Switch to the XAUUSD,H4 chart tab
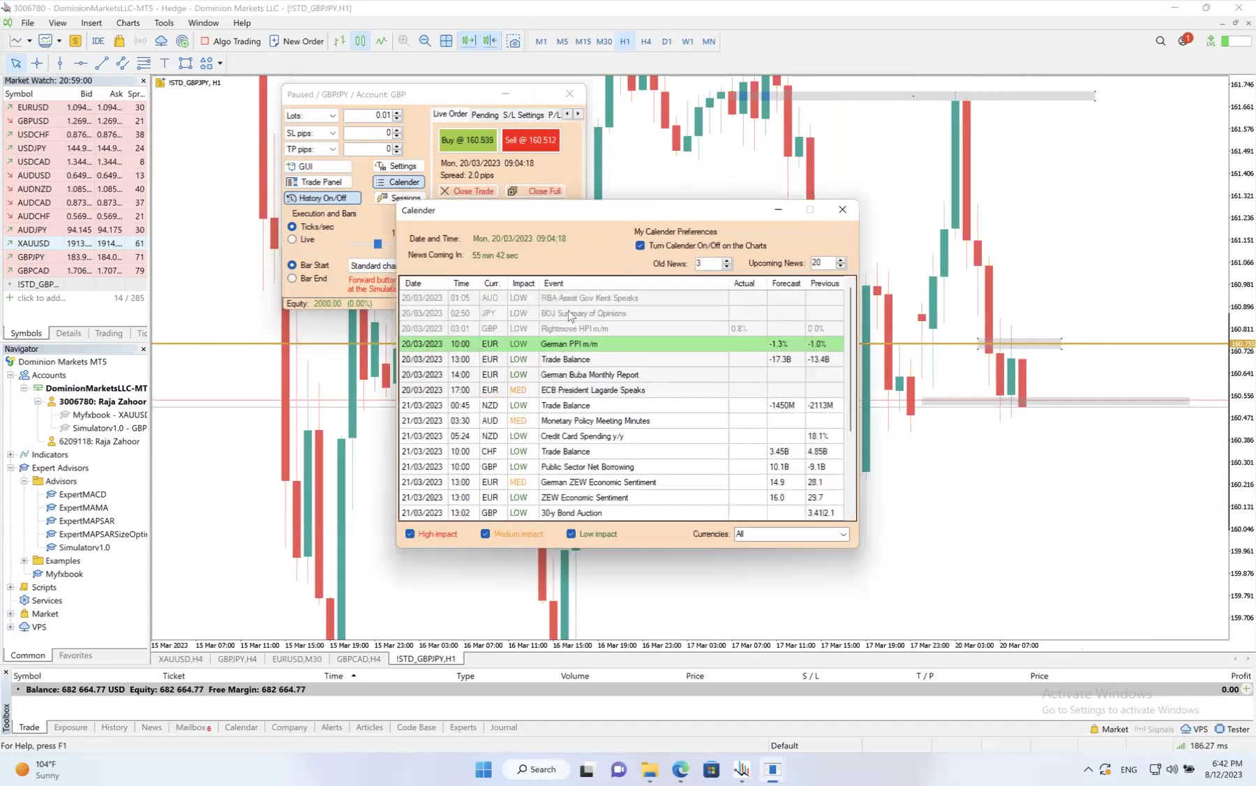The height and width of the screenshot is (786, 1256). pos(180,659)
